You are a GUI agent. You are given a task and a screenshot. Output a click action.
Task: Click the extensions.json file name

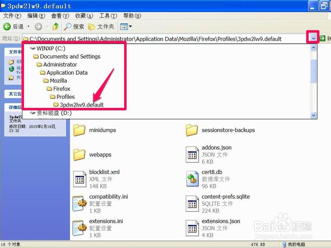(x=221, y=221)
